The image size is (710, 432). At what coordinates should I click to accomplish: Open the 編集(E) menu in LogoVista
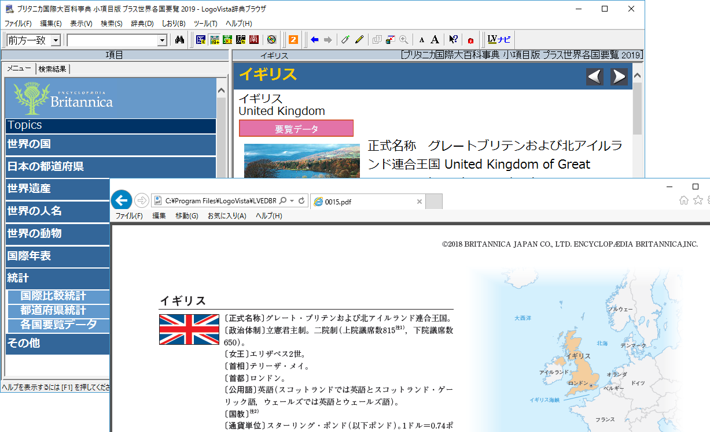click(x=51, y=24)
